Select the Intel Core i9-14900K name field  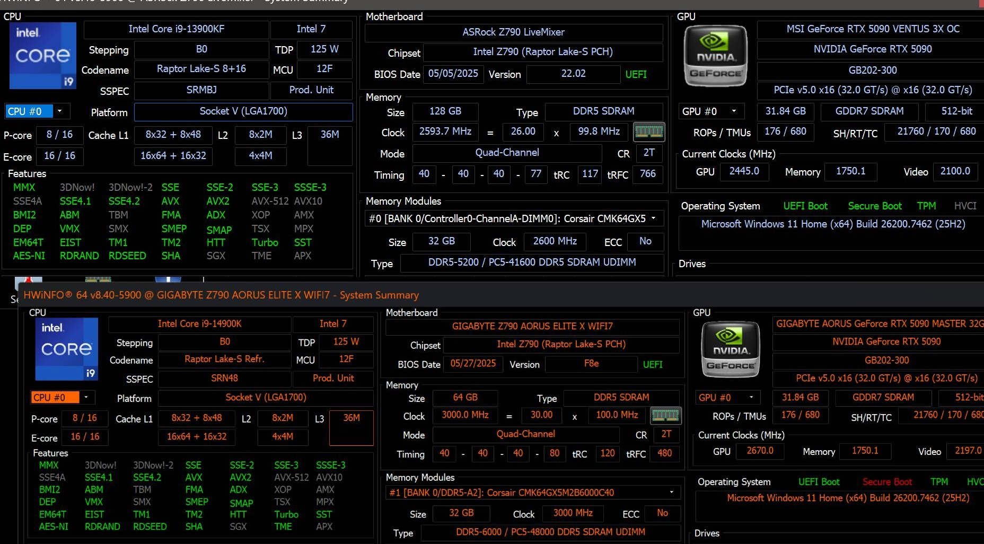click(x=199, y=324)
